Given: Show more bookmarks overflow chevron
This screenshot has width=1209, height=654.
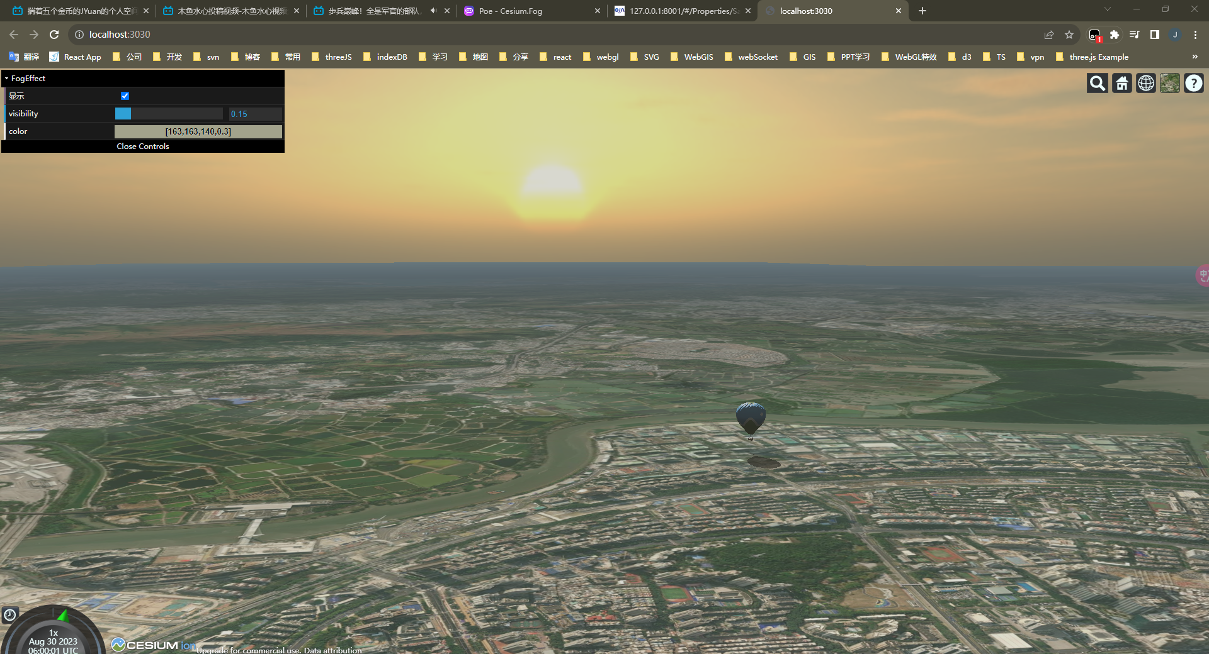Looking at the screenshot, I should click(1195, 57).
